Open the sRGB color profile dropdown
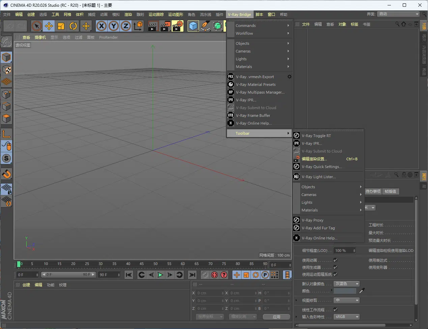The image size is (428, 329). pyautogui.click(x=347, y=317)
